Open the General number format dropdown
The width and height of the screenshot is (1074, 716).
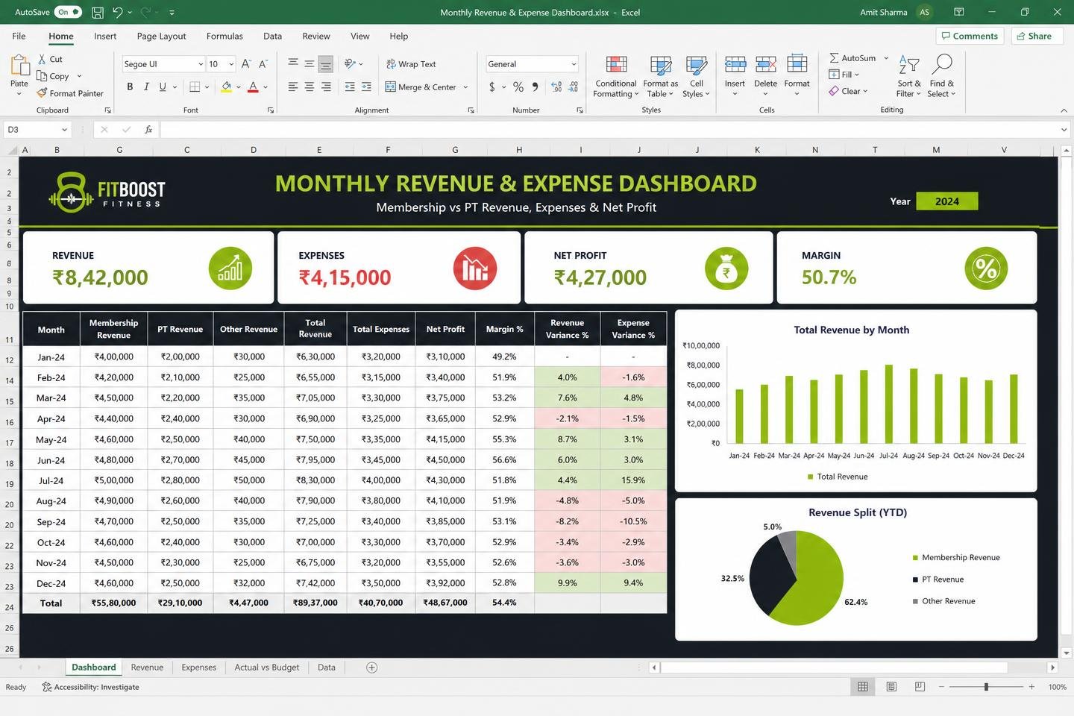coord(574,64)
